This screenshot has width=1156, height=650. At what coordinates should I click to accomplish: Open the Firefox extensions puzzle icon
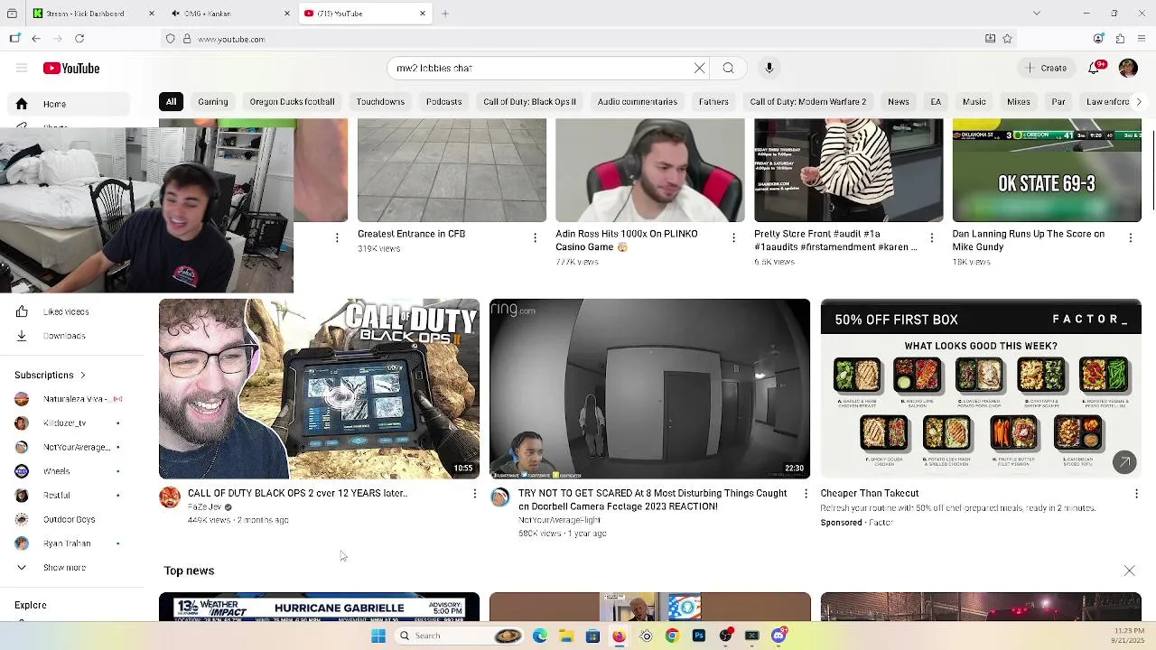pyautogui.click(x=1120, y=39)
